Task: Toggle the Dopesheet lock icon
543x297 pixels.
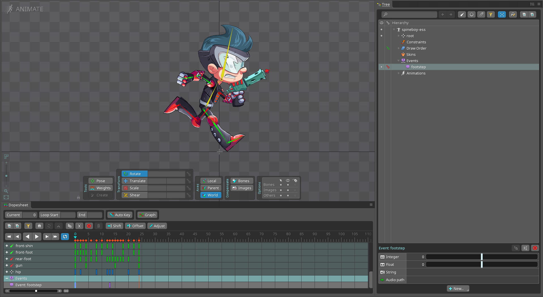Action: click(39, 226)
